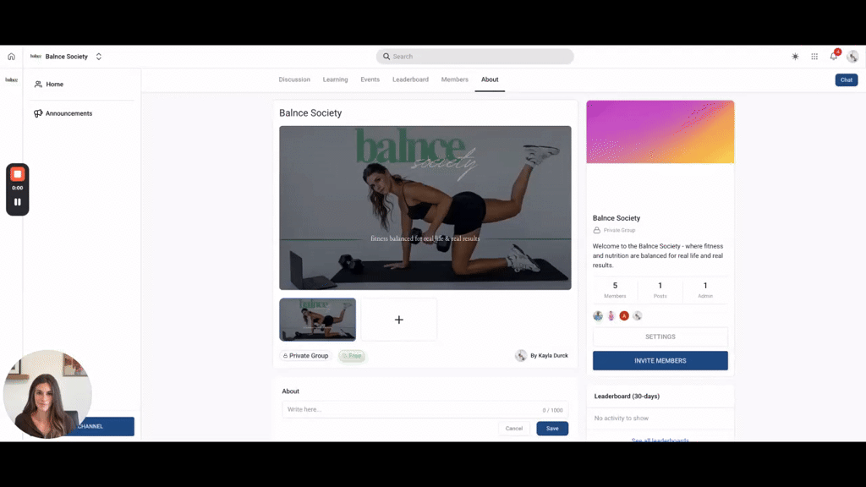Click the Balnce logo in left rail

pyautogui.click(x=12, y=80)
